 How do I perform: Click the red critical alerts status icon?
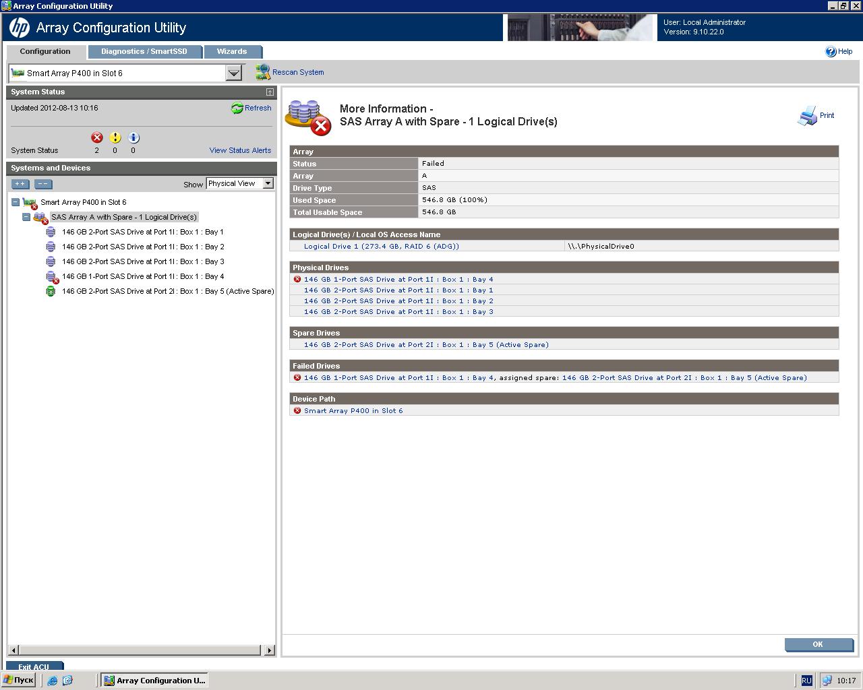click(x=96, y=137)
